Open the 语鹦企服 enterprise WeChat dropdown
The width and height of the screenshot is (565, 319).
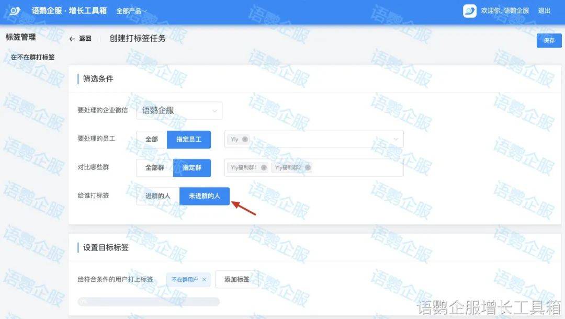[x=179, y=110]
